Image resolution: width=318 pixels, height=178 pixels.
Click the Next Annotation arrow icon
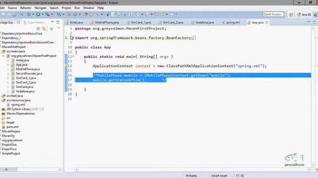(x=137, y=14)
